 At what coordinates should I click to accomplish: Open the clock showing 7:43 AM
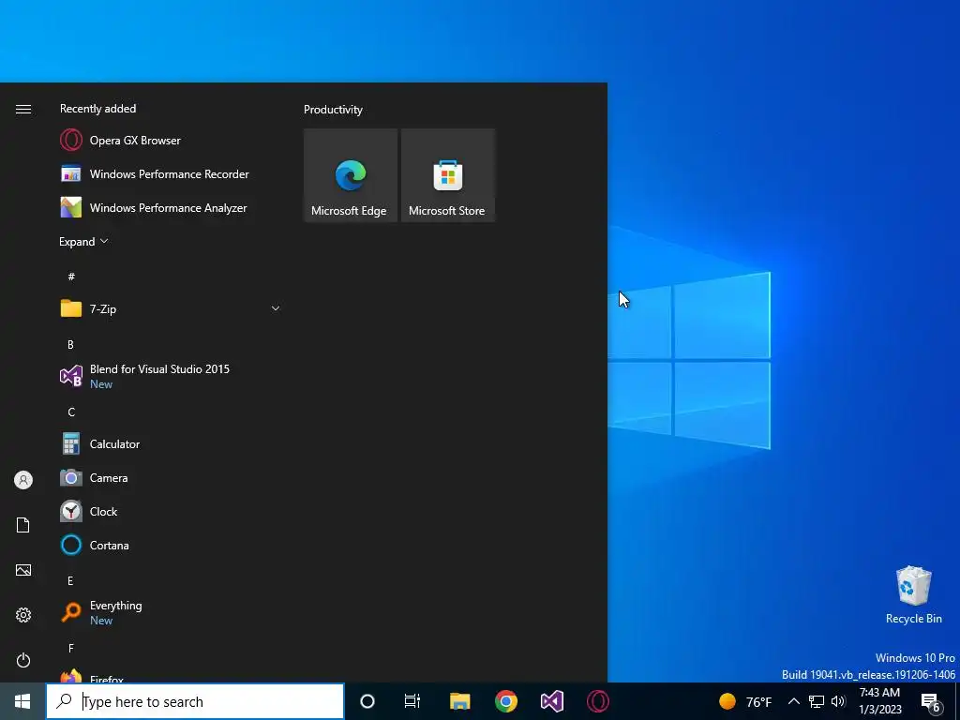point(879,701)
